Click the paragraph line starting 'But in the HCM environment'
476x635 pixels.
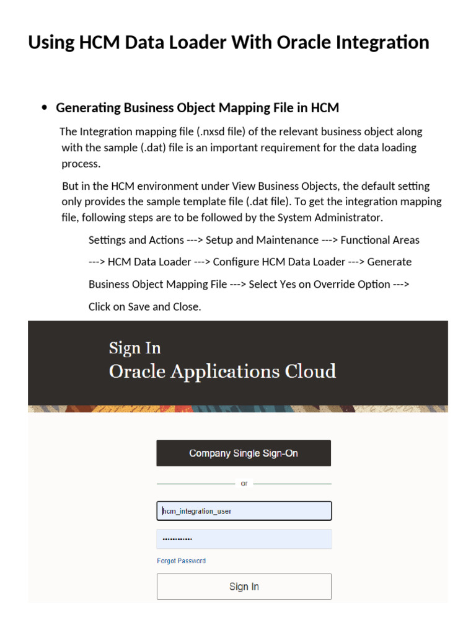tap(245, 186)
